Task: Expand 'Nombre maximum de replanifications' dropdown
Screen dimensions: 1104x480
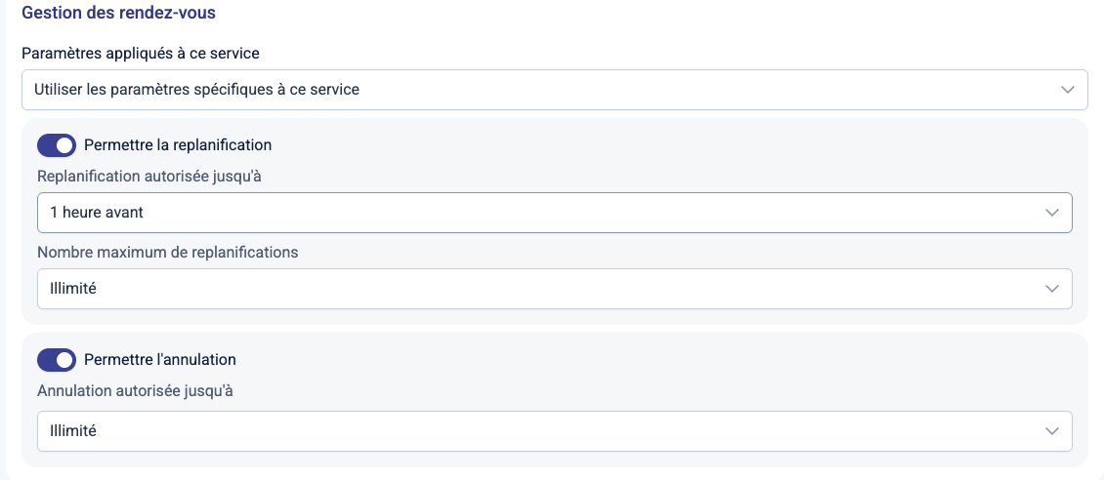Action: [x=555, y=288]
